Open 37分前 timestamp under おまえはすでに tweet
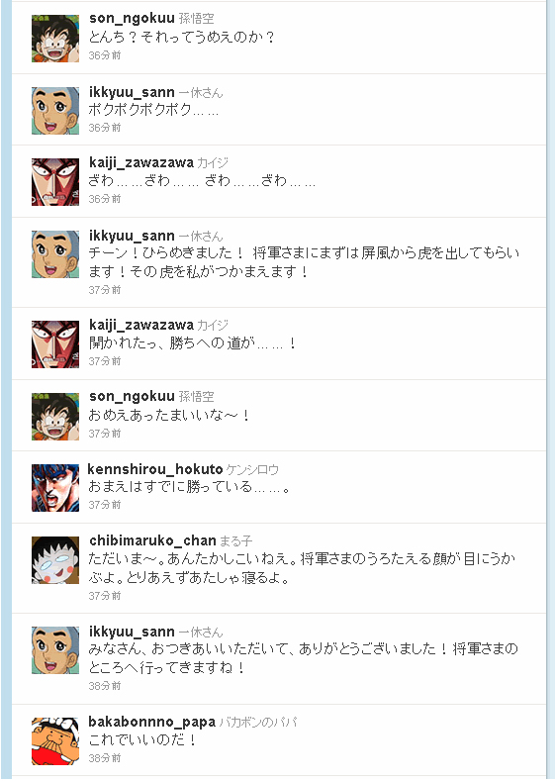555x781 pixels. click(105, 505)
